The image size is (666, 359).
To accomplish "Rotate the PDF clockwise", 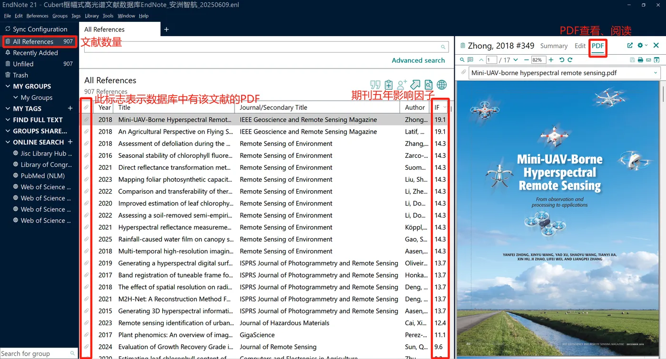I will 570,60.
